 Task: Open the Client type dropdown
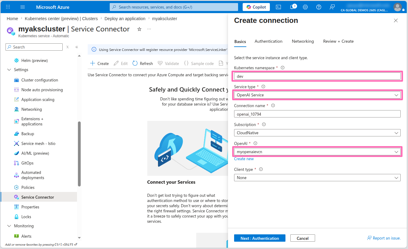[x=317, y=178]
